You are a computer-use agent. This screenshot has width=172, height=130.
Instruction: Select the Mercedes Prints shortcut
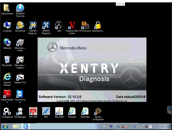click(x=20, y=45)
